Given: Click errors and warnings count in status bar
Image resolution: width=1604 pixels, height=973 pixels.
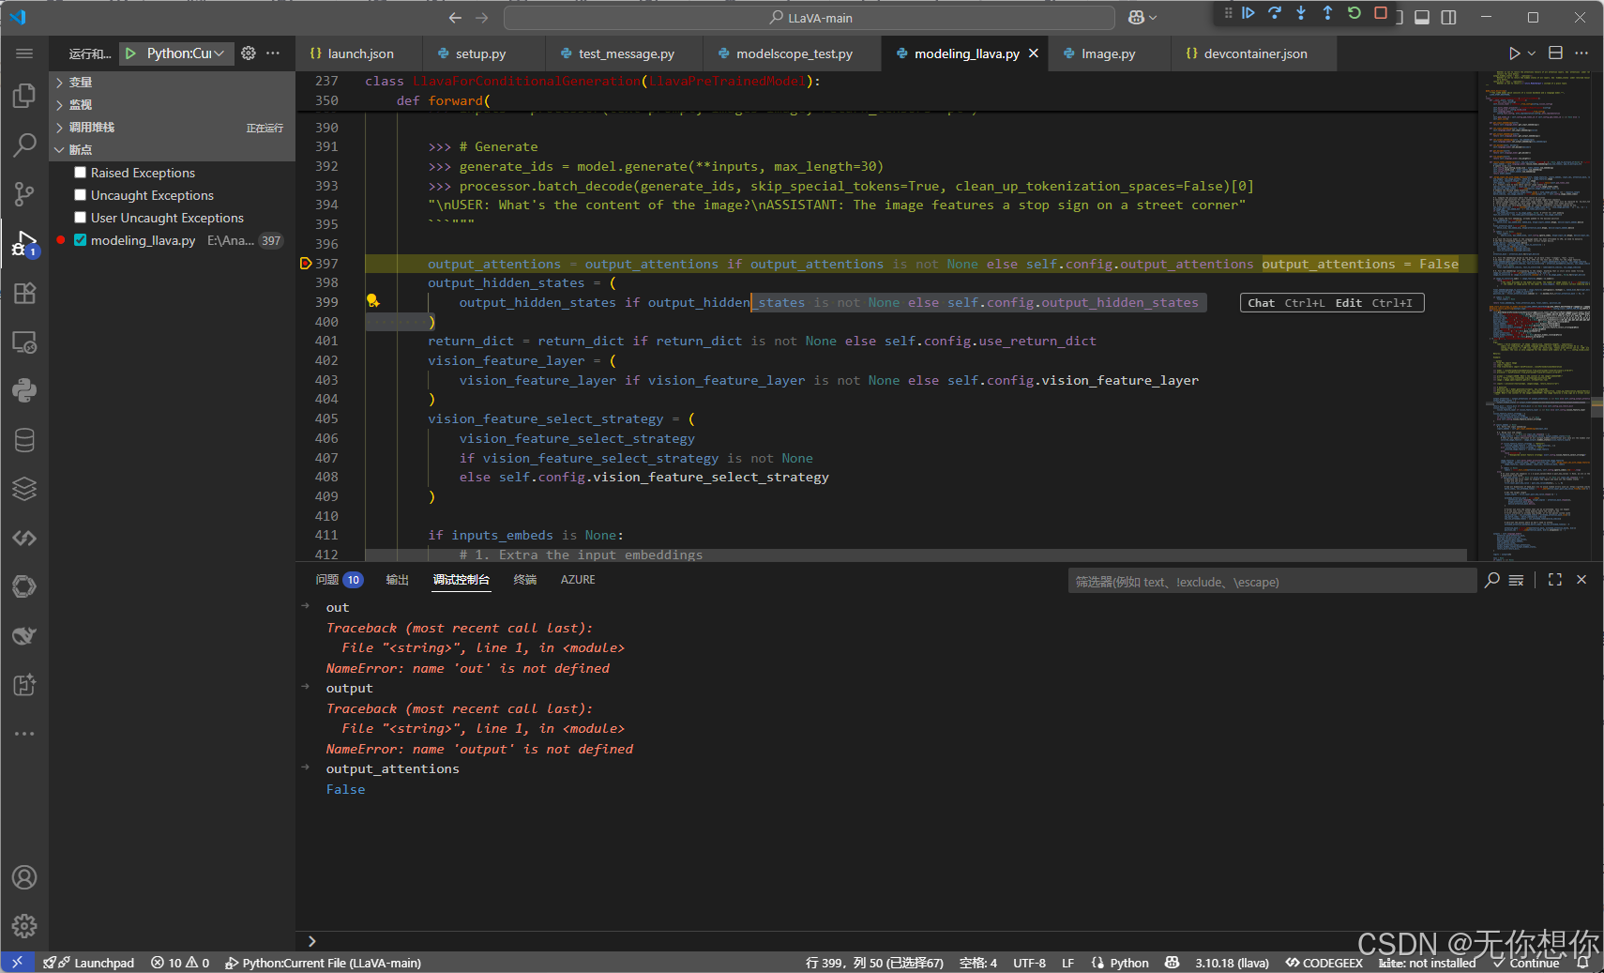Looking at the screenshot, I should pos(180,963).
